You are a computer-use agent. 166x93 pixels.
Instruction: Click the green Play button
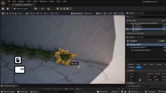(x=58, y=9)
